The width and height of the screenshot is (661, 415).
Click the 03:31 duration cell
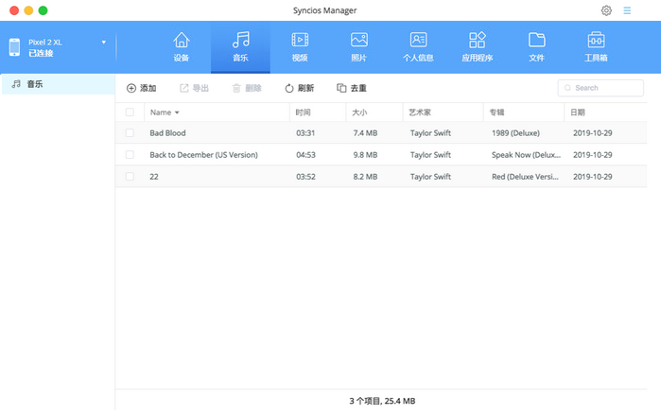pos(305,133)
